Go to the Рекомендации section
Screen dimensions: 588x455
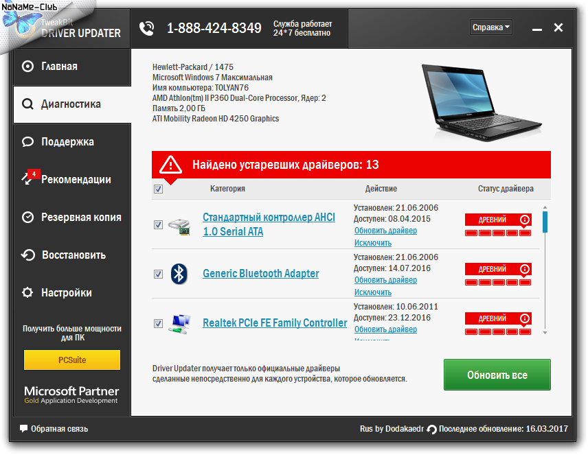click(x=72, y=180)
